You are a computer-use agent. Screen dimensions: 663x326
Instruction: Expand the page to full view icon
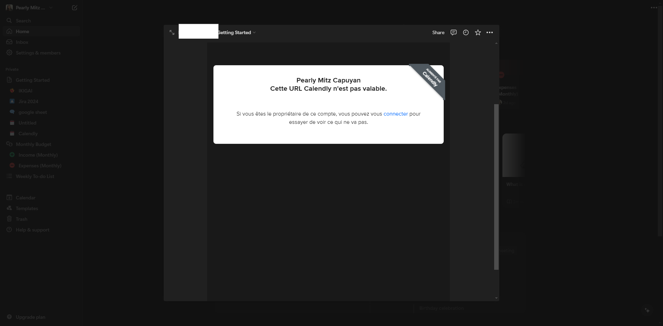(x=172, y=32)
